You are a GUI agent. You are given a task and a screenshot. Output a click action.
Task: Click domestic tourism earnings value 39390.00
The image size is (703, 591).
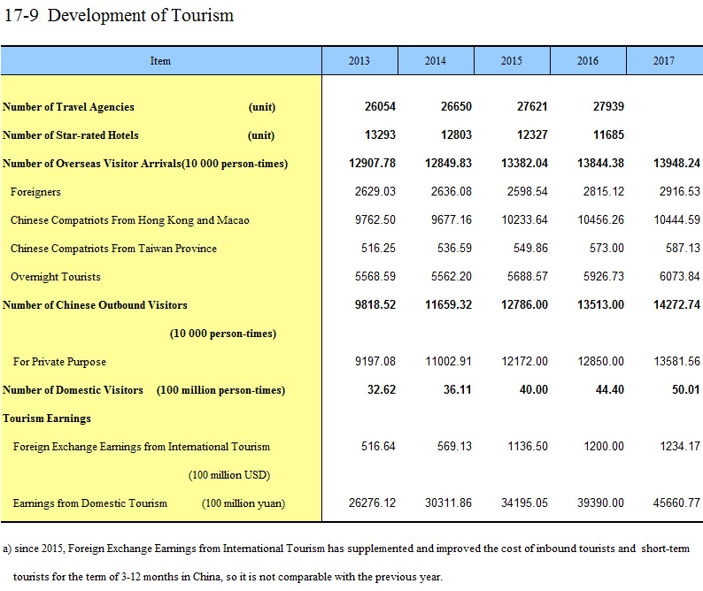point(601,503)
